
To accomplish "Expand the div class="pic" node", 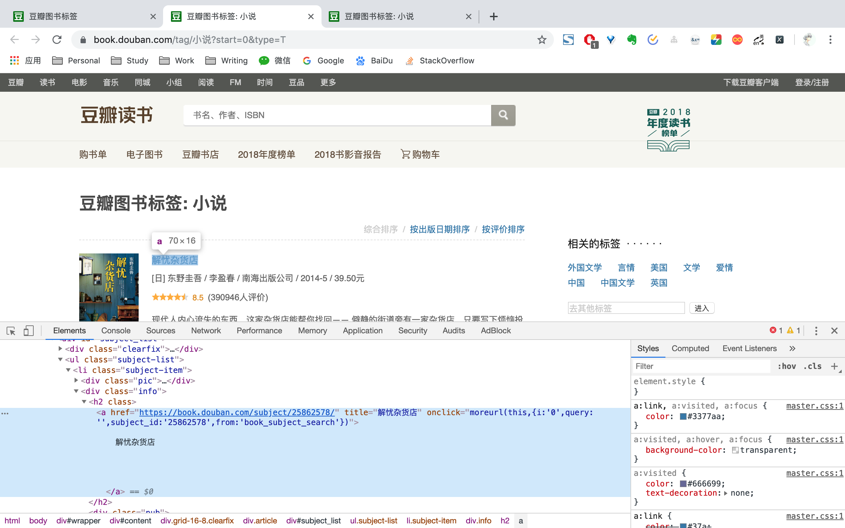I will pos(76,380).
